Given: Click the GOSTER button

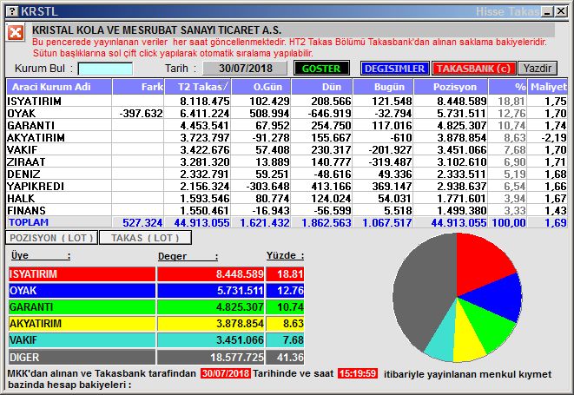Looking at the screenshot, I should [x=321, y=69].
